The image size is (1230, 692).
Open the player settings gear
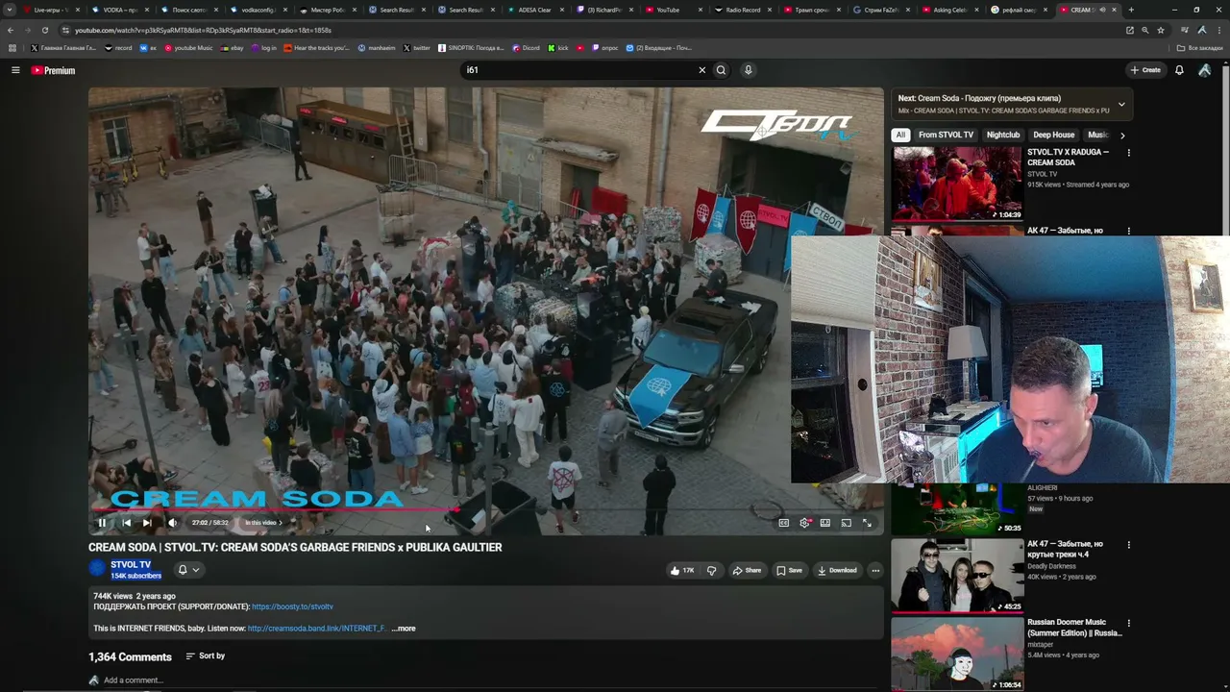coord(804,523)
